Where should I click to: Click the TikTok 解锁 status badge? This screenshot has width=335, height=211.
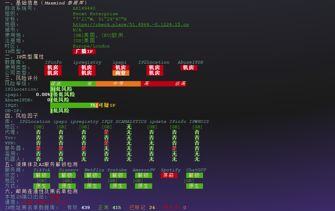[x=42, y=175]
